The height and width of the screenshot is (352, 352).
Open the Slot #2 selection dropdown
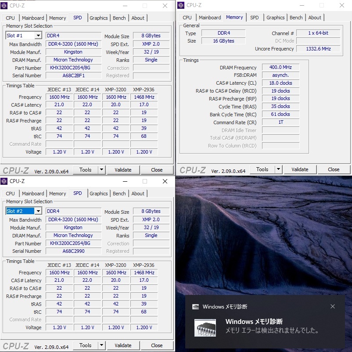point(38,211)
